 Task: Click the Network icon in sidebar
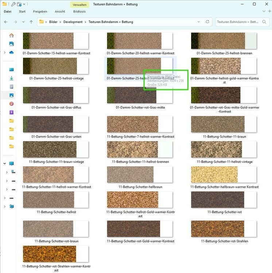(11, 206)
